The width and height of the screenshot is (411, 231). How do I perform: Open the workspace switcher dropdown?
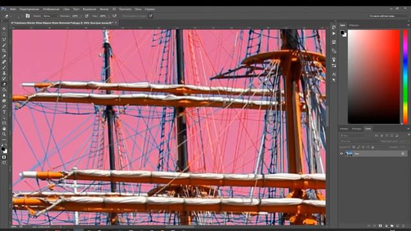coord(389,16)
